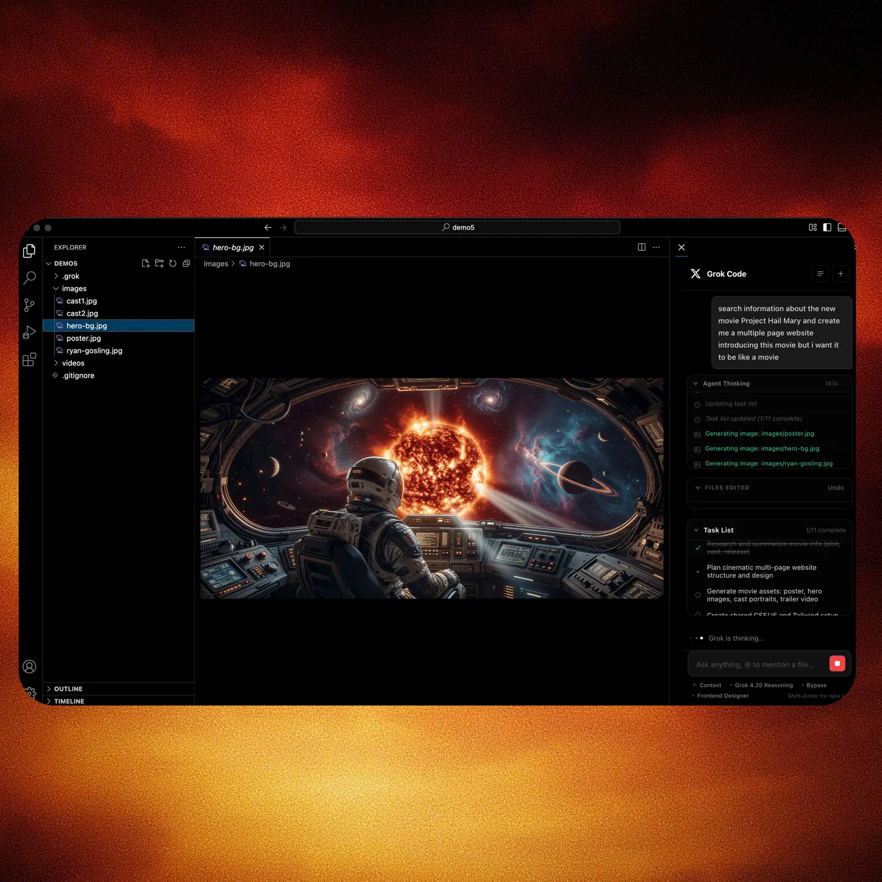The width and height of the screenshot is (882, 882).
Task: Open the Run and Debug view
Action: coord(30,332)
